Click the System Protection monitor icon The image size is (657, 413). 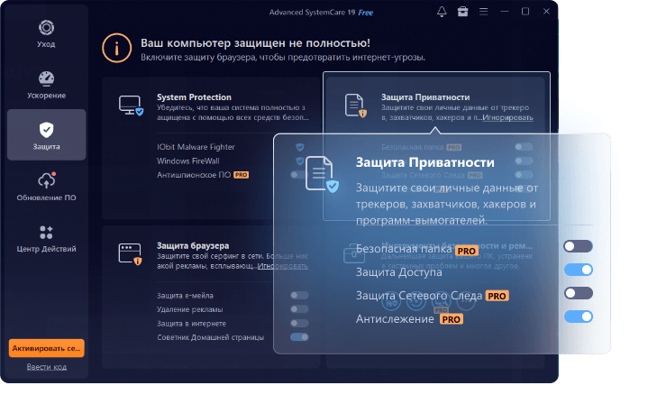click(x=131, y=106)
